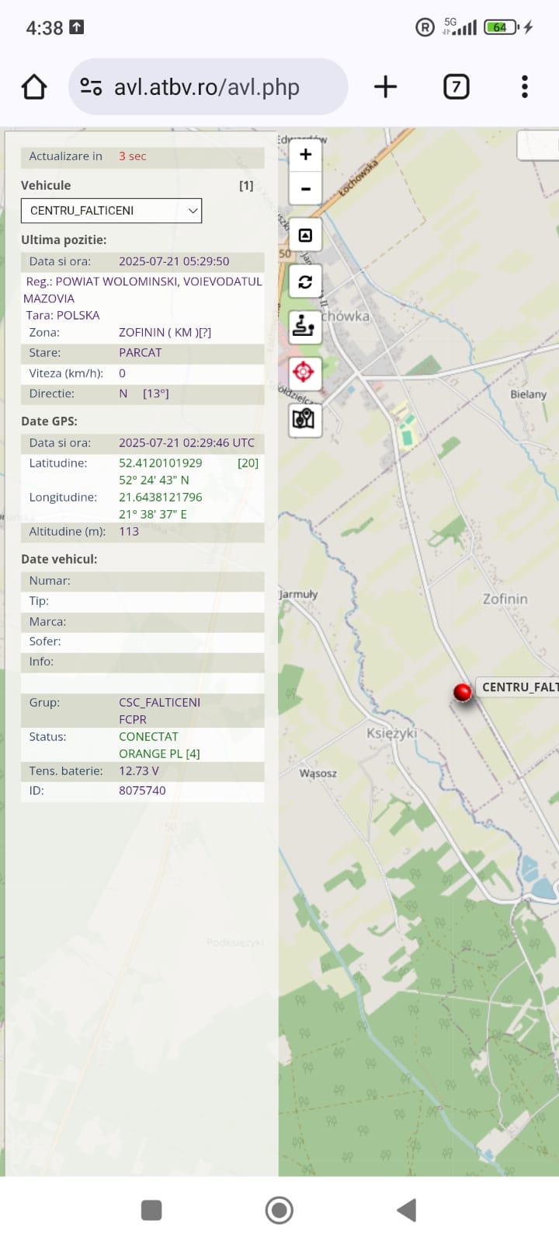Center map on vehicle with red target icon
The width and height of the screenshot is (559, 1244).
[x=305, y=372]
